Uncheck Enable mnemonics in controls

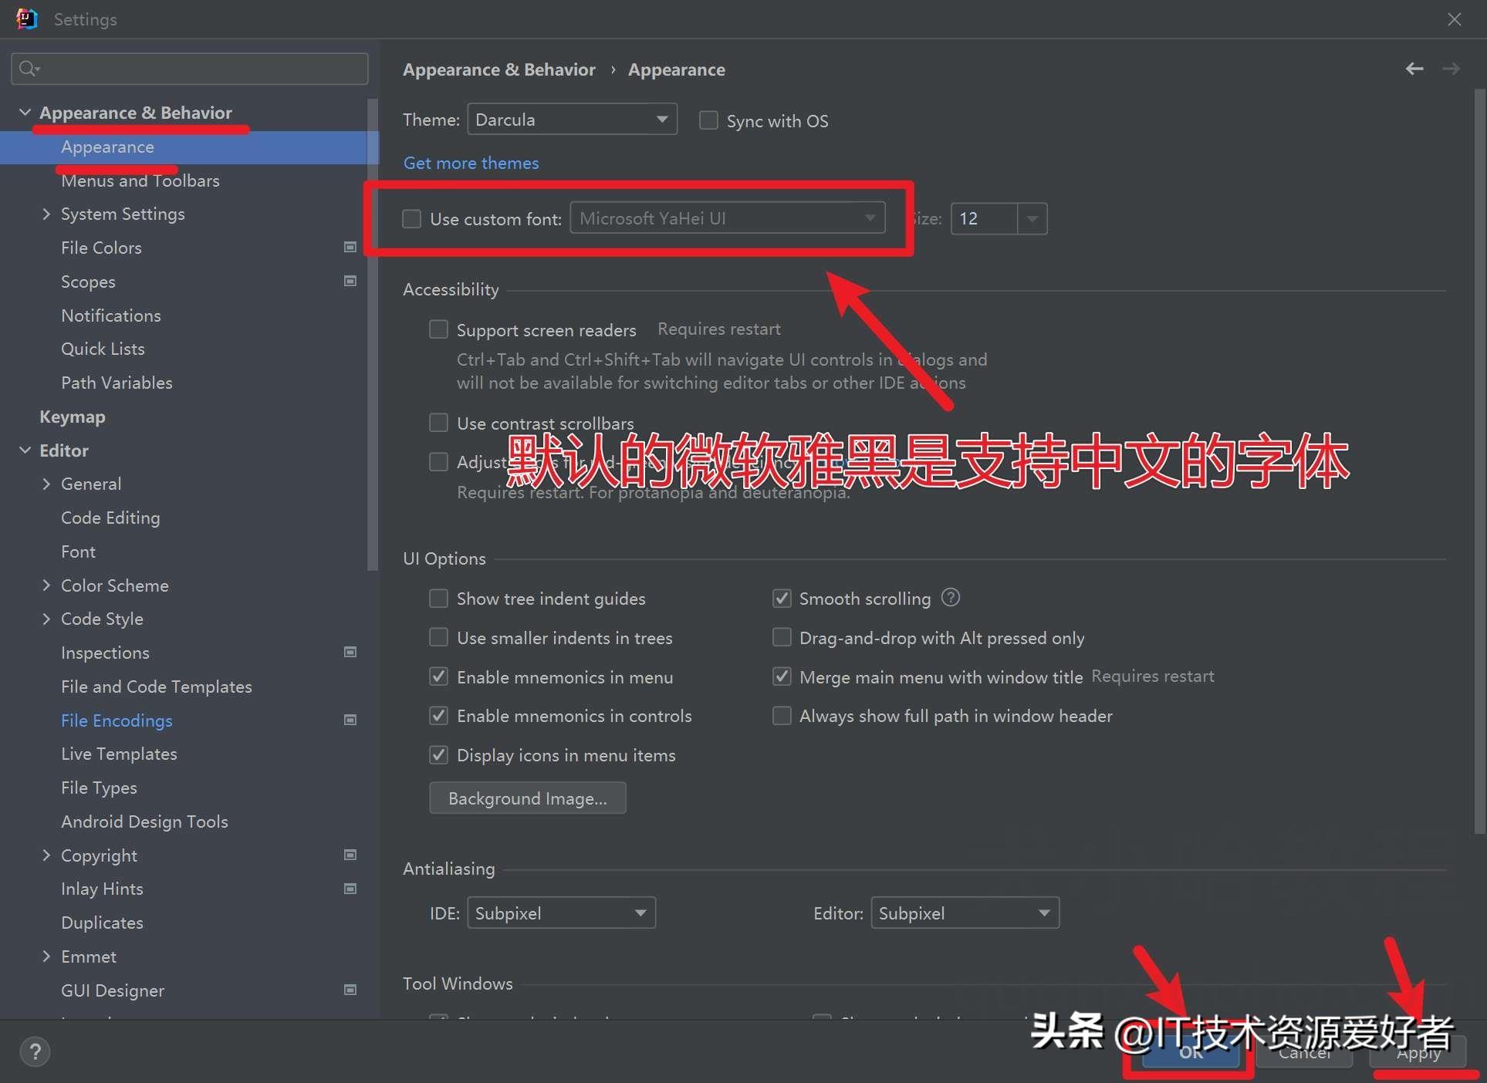(438, 715)
